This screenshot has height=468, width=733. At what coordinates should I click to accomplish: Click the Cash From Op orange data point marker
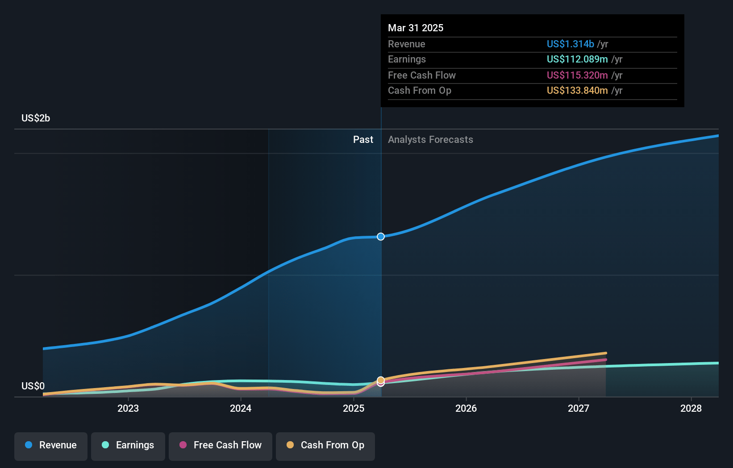[x=381, y=380]
